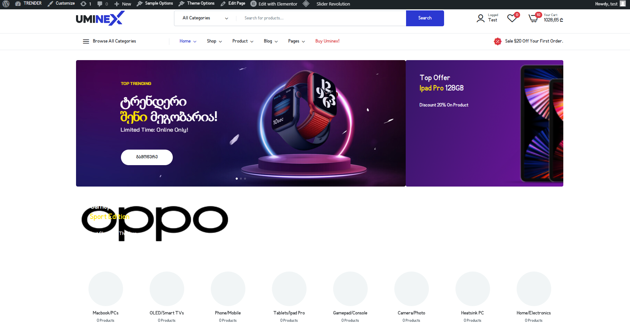630x332 pixels.
Task: Select the second slider pagination dot
Action: coord(241,179)
